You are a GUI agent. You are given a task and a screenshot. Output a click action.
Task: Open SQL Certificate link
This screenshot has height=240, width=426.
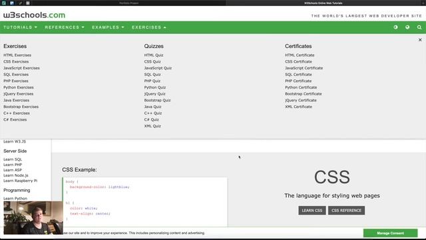coord(298,74)
